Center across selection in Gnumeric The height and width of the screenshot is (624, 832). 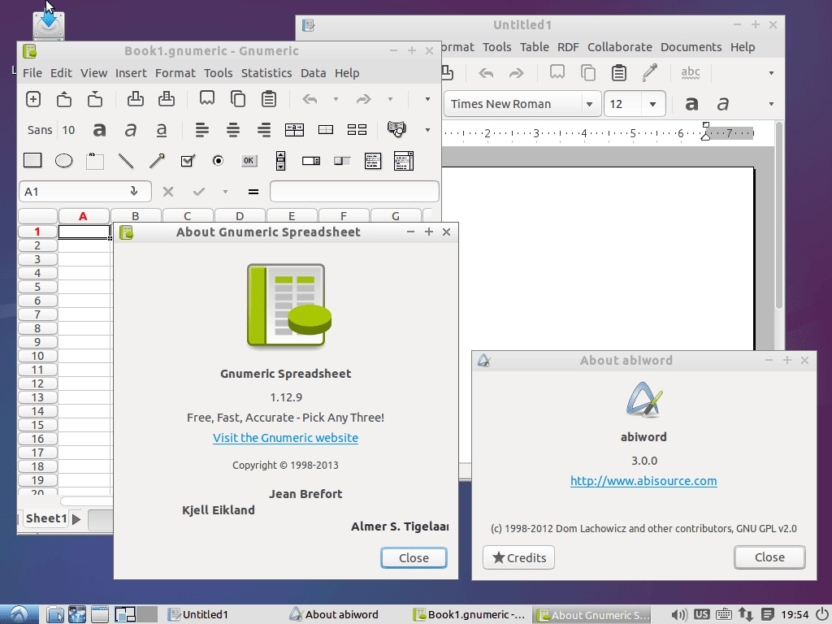pyautogui.click(x=294, y=130)
